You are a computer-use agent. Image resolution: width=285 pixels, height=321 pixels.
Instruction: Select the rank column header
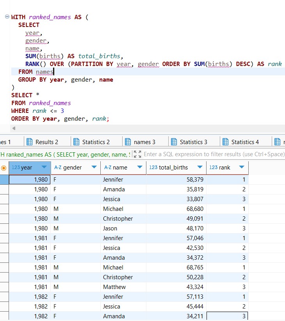tap(227, 168)
